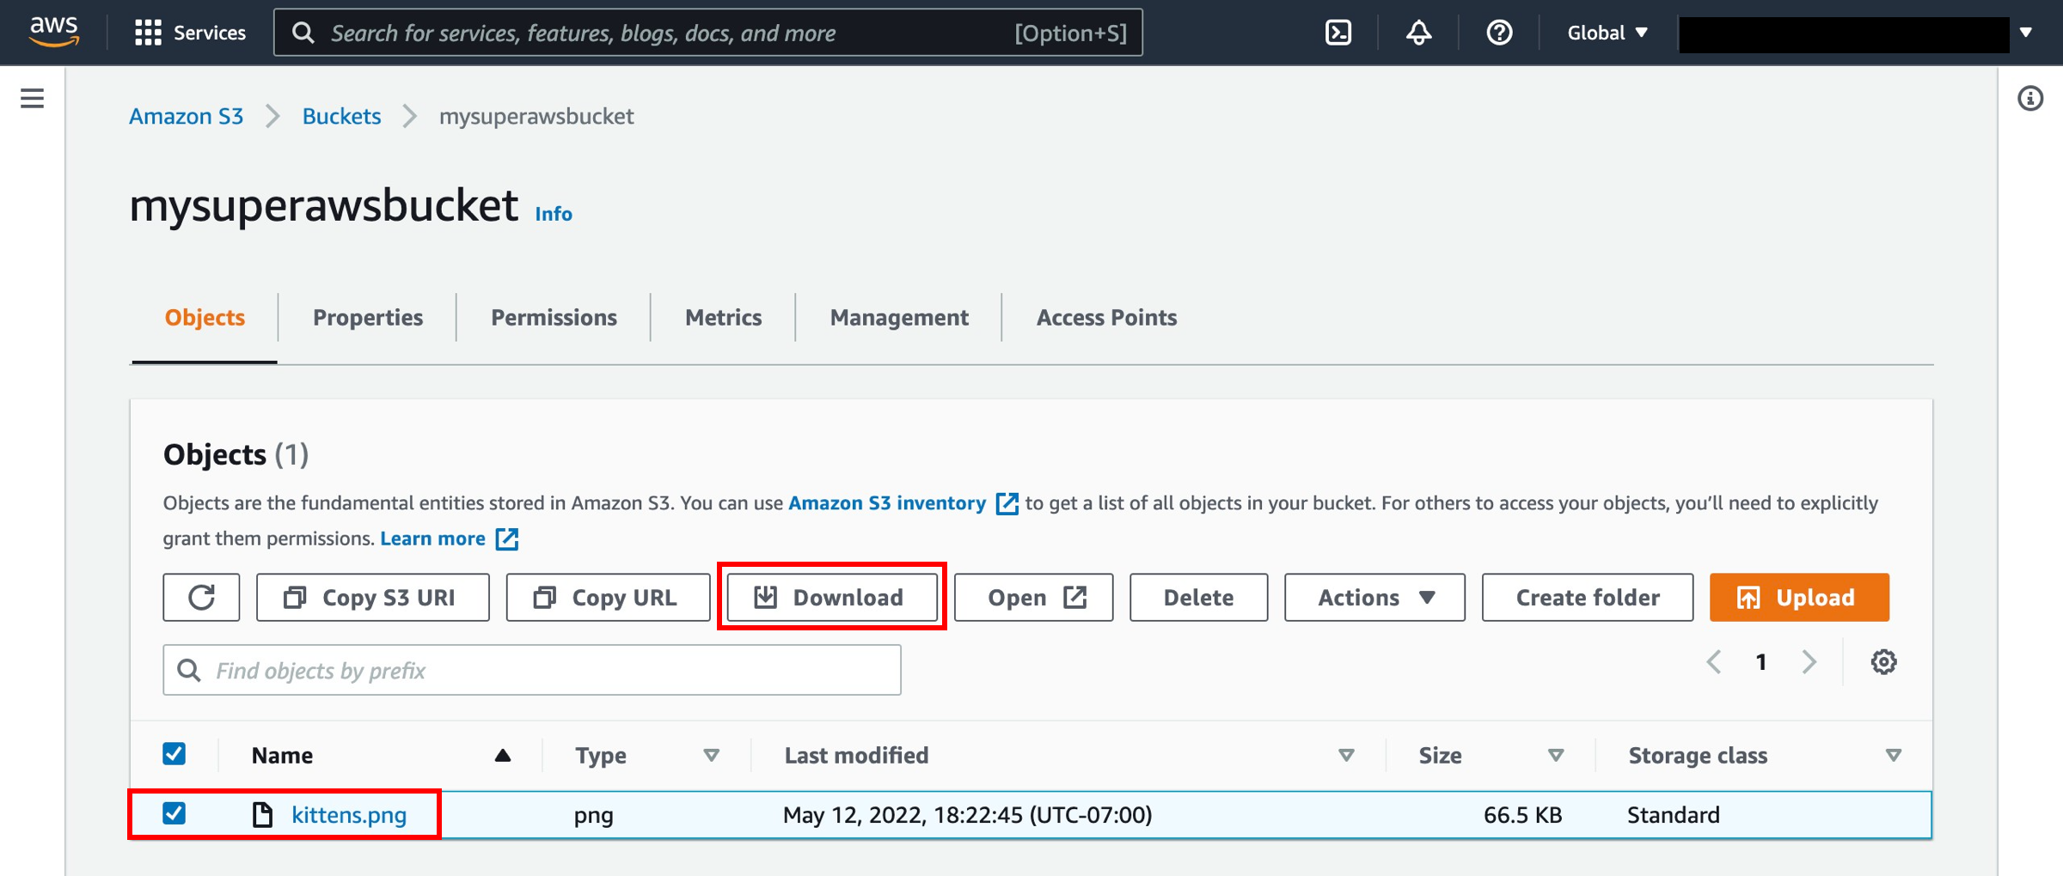
Task: Uncheck the select all objects checkbox
Action: [174, 754]
